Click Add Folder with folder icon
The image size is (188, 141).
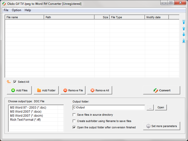click(46, 90)
